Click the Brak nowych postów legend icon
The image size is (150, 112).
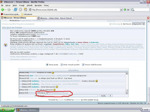point(61,65)
